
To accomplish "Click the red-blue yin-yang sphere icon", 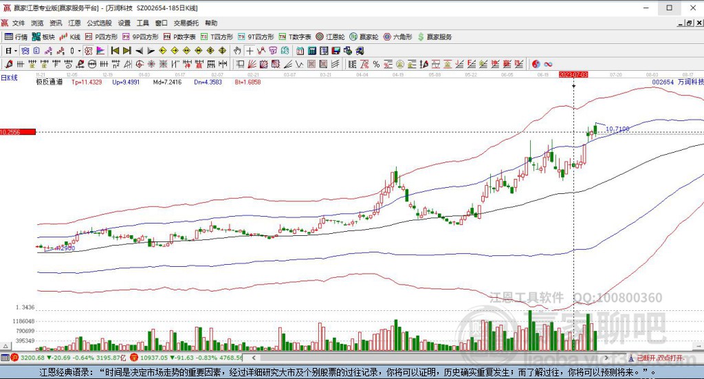I will point(536,64).
